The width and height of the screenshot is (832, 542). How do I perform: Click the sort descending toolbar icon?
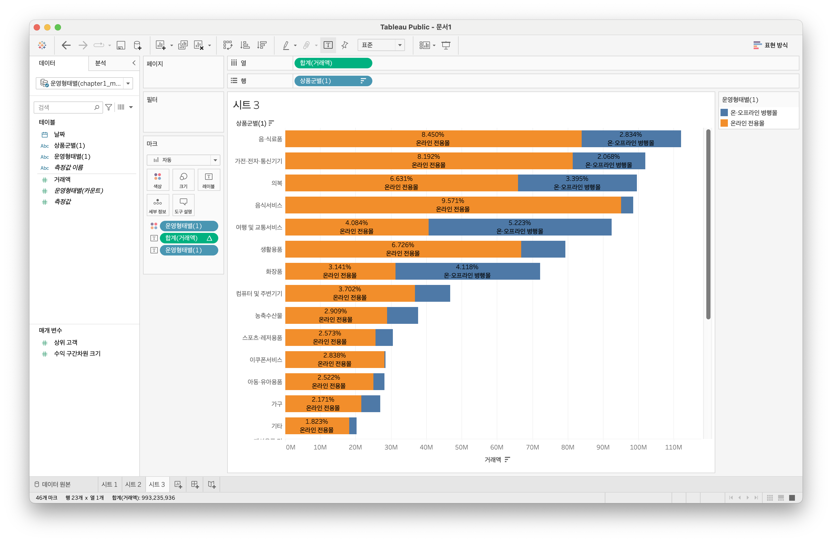[x=261, y=45]
